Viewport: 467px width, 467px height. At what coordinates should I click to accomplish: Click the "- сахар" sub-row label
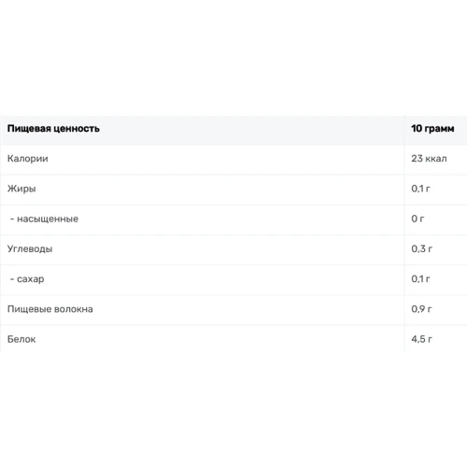tap(27, 279)
